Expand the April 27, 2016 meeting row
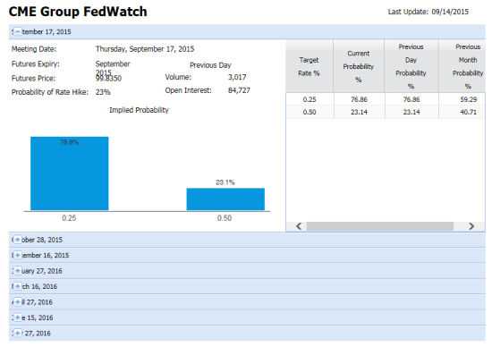 tap(18, 302)
